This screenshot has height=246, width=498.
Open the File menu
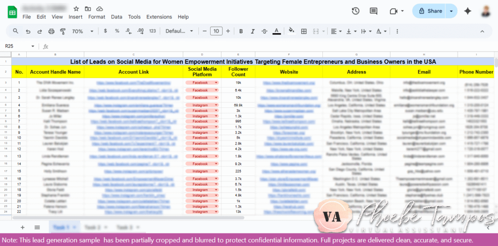coord(27,17)
